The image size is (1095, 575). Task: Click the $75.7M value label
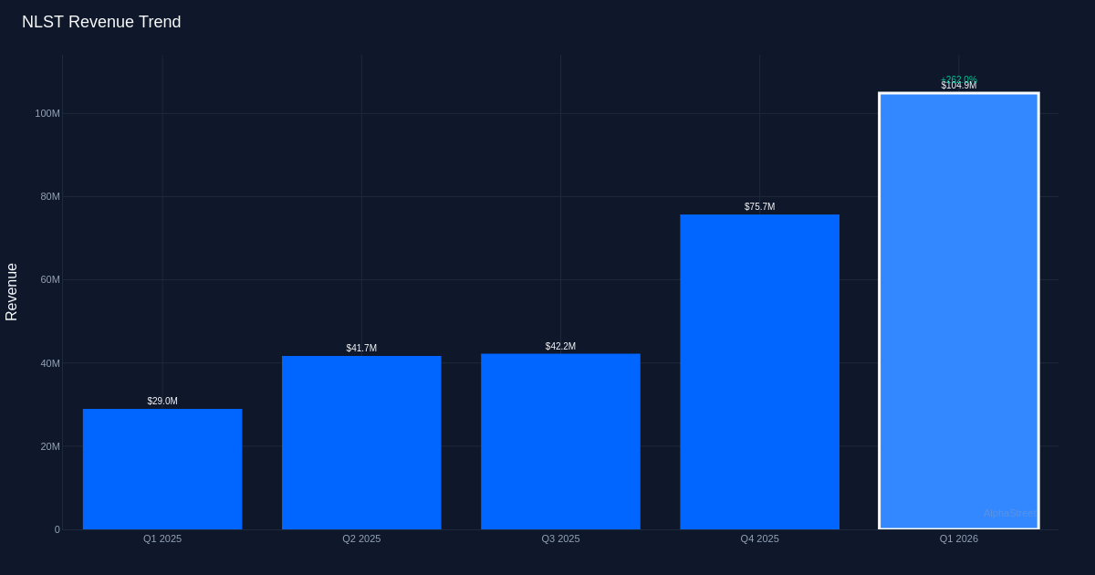pos(759,207)
